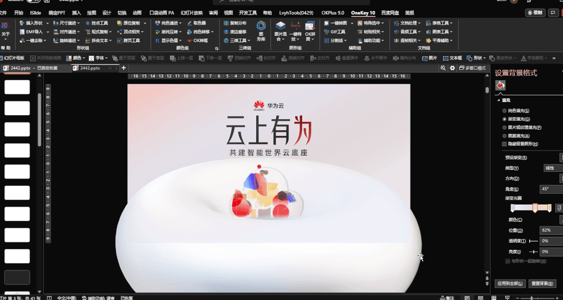Switch to the OKPlus 9.0 tab
Viewport: 563px width, 300px height.
point(333,13)
